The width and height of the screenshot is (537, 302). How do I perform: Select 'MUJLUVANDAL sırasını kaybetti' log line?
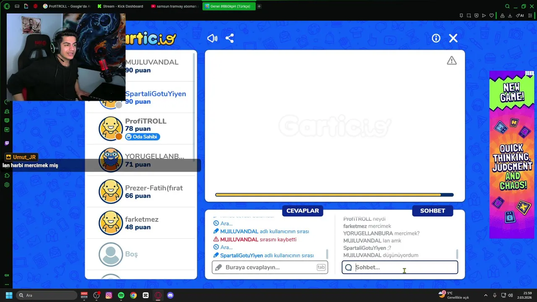pyautogui.click(x=255, y=240)
